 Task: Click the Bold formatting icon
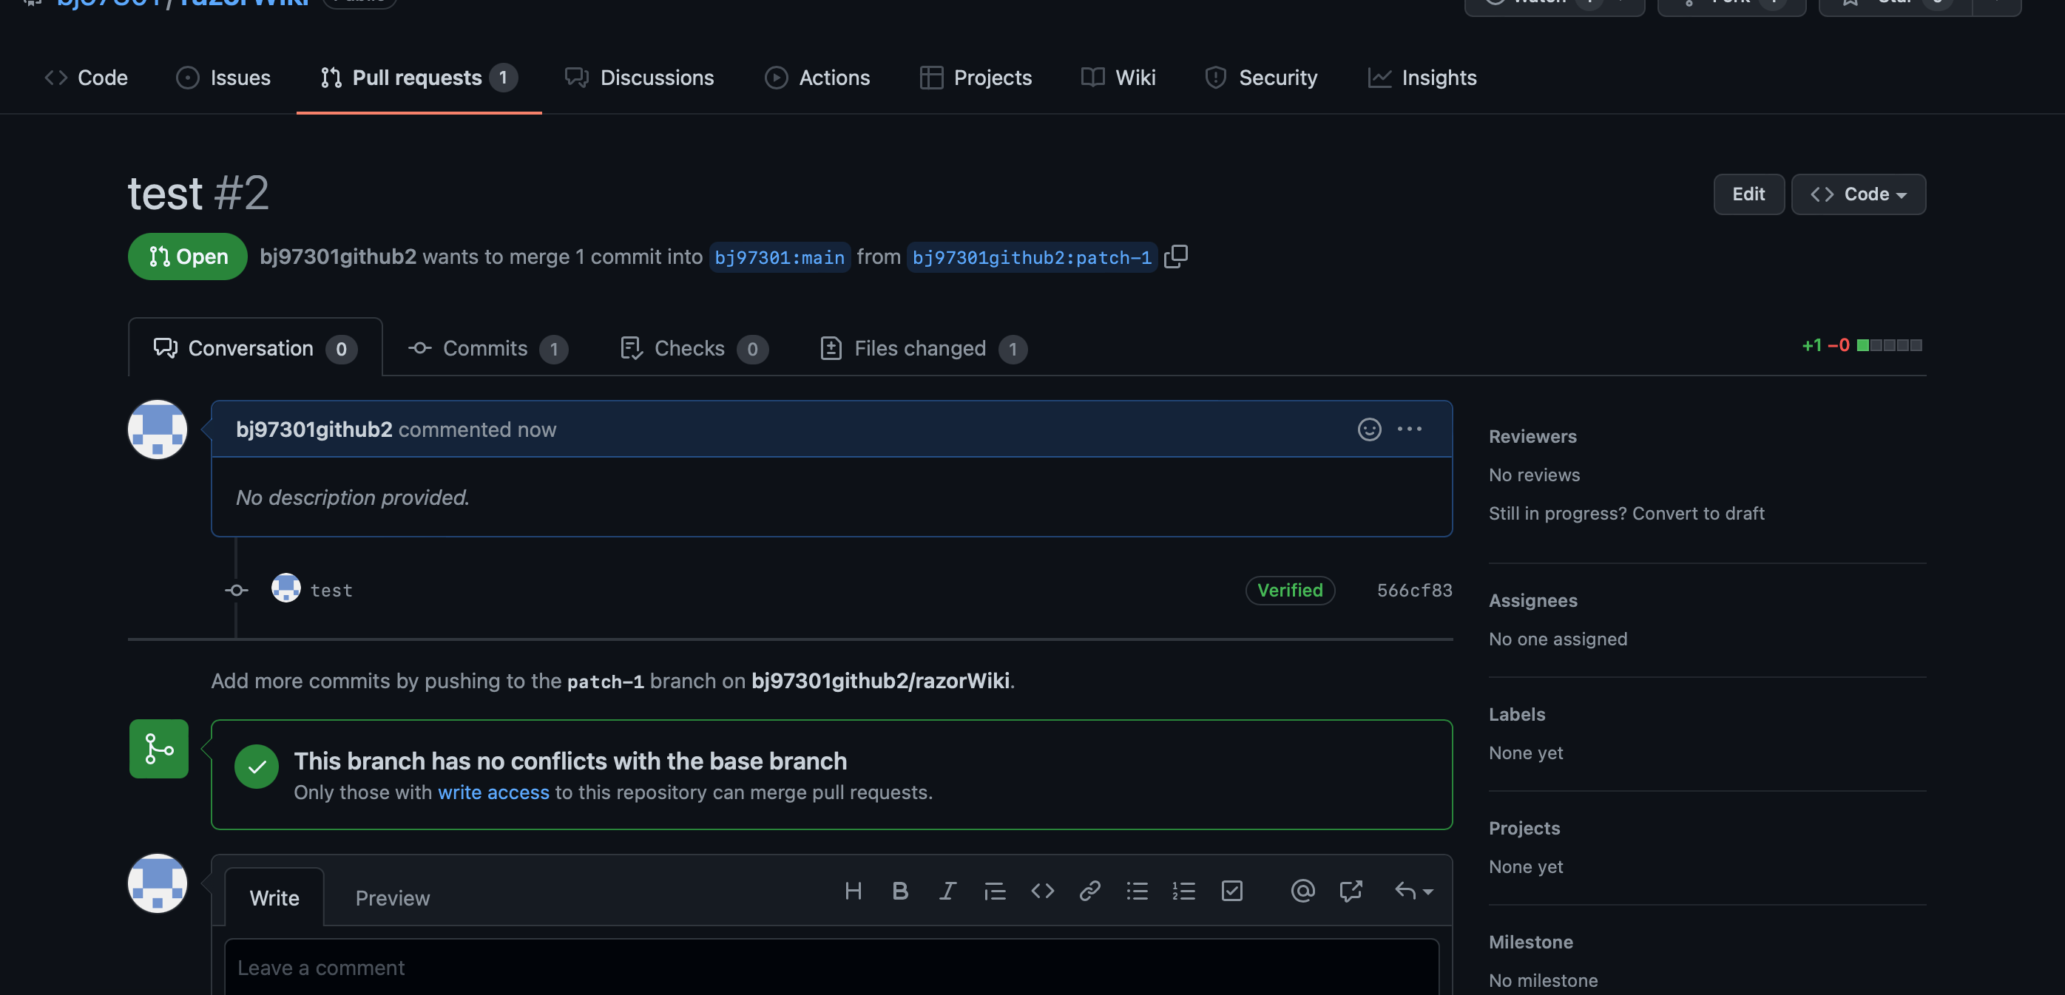click(x=899, y=891)
